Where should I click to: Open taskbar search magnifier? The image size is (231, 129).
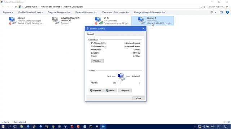(9, 126)
